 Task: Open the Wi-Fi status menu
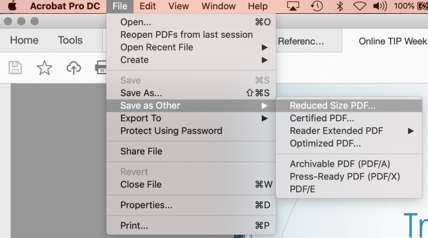pos(360,6)
